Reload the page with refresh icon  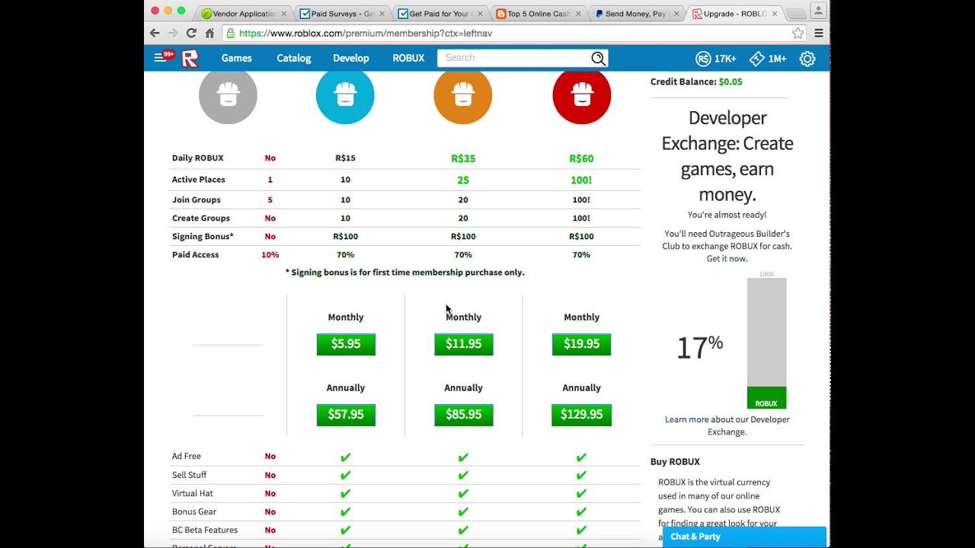191,33
